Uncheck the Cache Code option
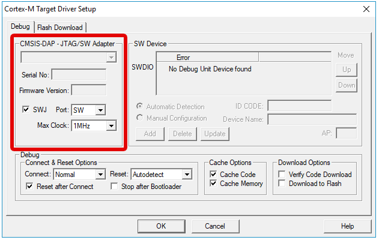The height and width of the screenshot is (240, 379). coord(214,174)
